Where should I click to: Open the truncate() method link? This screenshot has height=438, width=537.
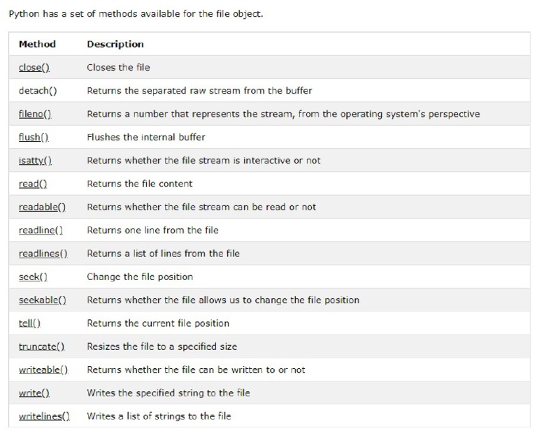pos(41,346)
